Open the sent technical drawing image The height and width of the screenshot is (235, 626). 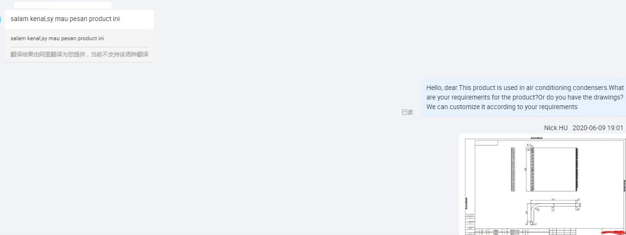542,185
